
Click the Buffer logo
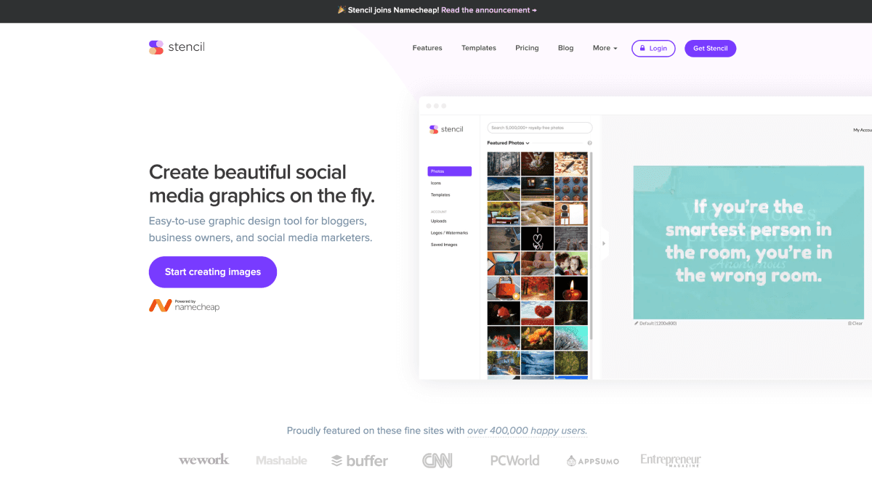[360, 460]
